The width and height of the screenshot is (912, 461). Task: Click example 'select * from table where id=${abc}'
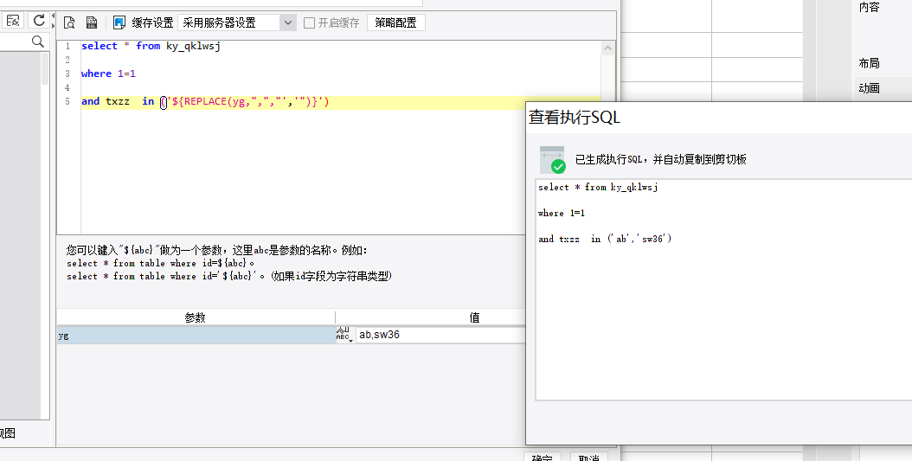point(160,263)
